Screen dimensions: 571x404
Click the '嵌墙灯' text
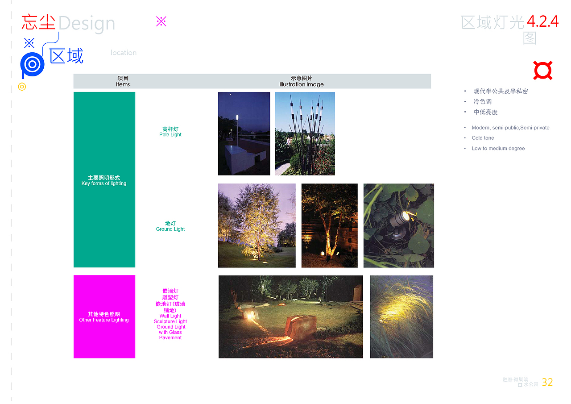point(170,291)
